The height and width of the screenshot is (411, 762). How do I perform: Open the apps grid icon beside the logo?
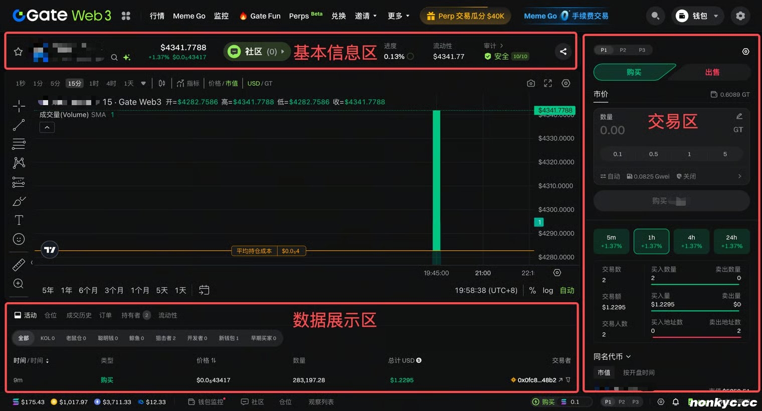126,16
